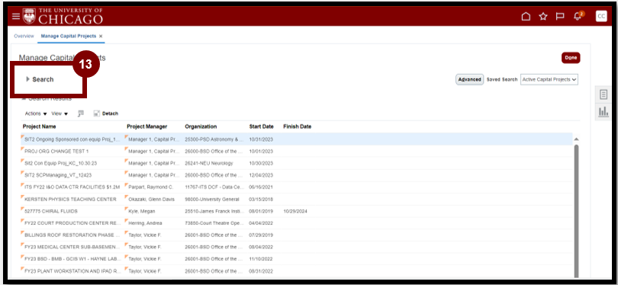The height and width of the screenshot is (285, 618).
Task: Select ITS FY22 I&O DATA CTR FACILITIES project
Action: pyautogui.click(x=72, y=187)
